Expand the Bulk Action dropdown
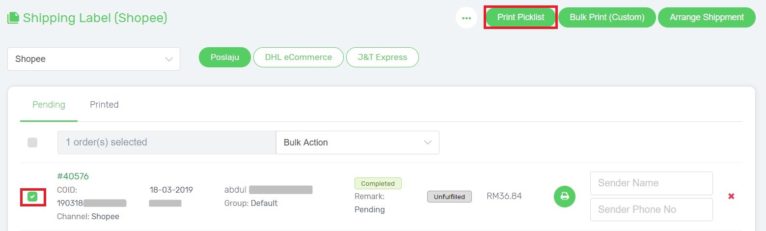The height and width of the screenshot is (231, 766). click(357, 143)
